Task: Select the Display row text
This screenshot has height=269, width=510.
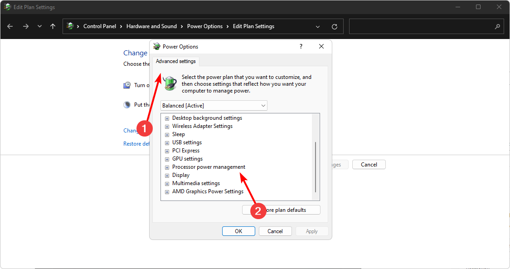Action: (x=181, y=175)
